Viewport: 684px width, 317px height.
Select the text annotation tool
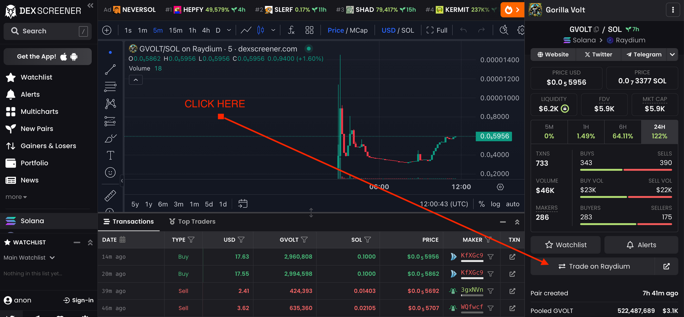(110, 155)
